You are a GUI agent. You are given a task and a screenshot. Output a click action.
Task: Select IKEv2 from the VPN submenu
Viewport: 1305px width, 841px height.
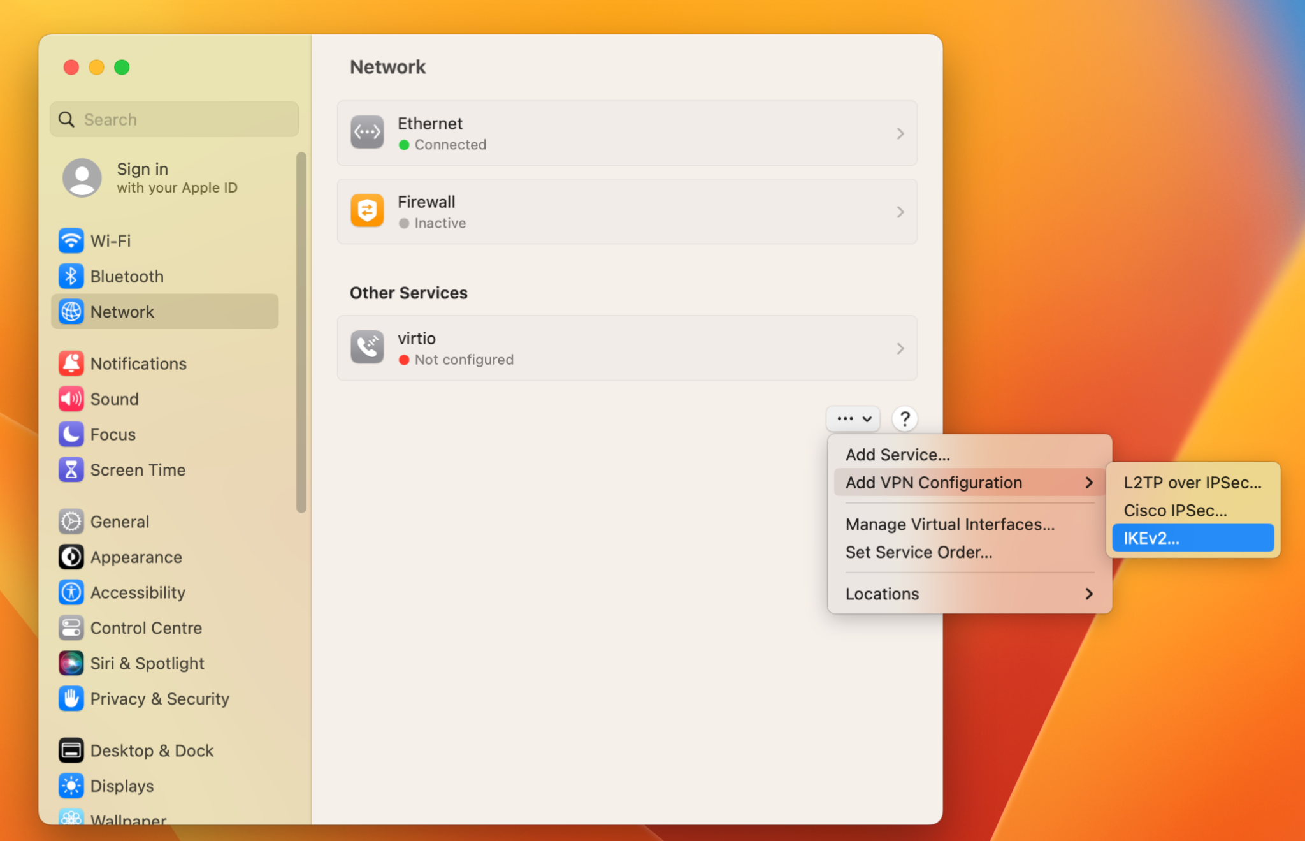[x=1151, y=538]
